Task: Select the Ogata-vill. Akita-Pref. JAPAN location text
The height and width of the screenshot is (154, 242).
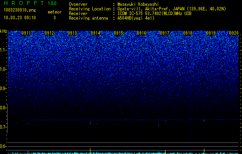Action: [x=172, y=9]
